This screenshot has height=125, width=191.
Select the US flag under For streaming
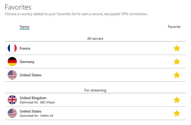[12, 113]
